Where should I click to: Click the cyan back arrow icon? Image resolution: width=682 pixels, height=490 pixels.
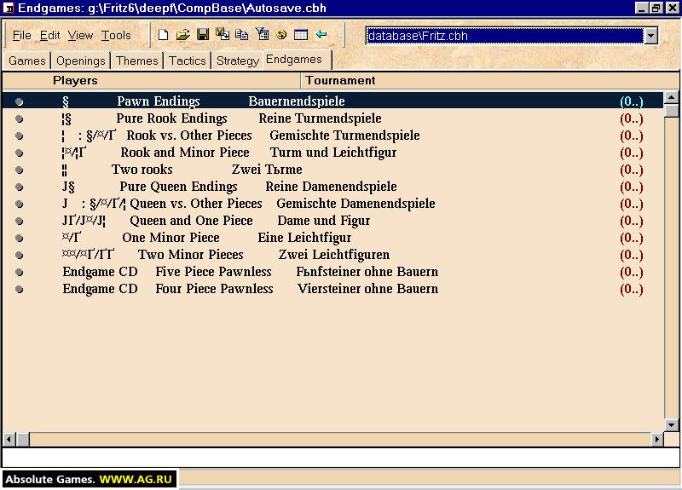pyautogui.click(x=321, y=34)
